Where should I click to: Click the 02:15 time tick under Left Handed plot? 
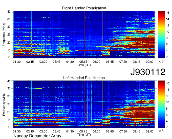[x=30, y=131]
